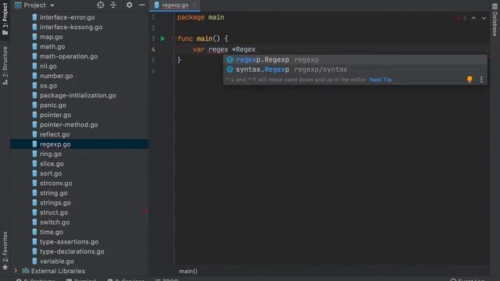The width and height of the screenshot is (500, 281).
Task: Collapse all via the Project panel toolbar icon
Action: pyautogui.click(x=113, y=5)
